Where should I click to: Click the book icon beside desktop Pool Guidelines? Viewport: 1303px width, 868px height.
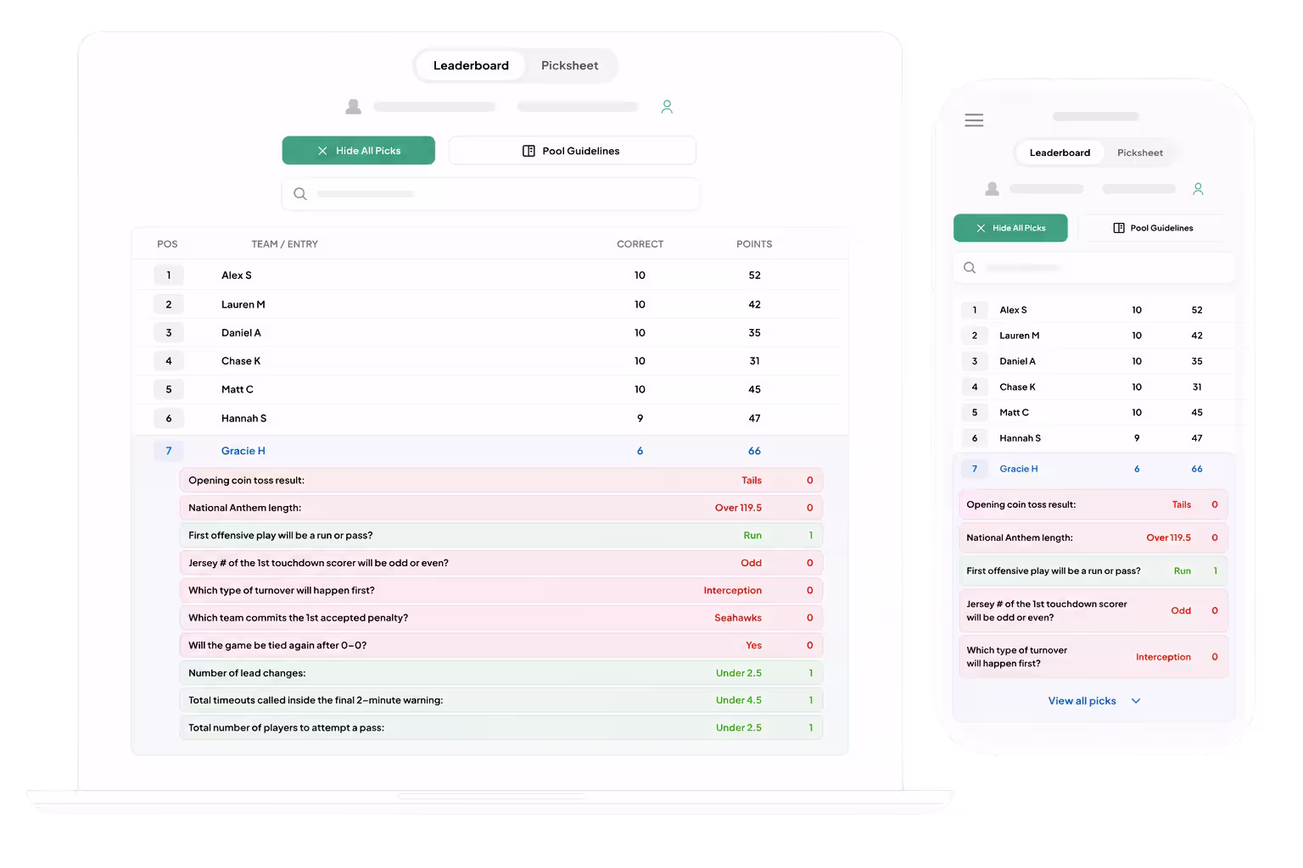click(x=528, y=151)
